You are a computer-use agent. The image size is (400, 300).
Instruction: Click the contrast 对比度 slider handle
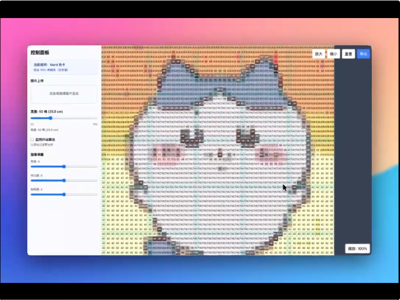tap(64, 180)
